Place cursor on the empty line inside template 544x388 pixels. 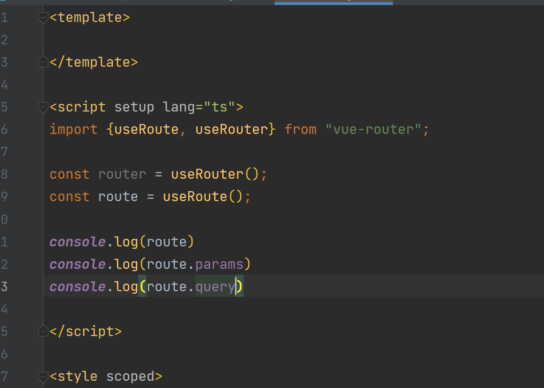point(143,40)
